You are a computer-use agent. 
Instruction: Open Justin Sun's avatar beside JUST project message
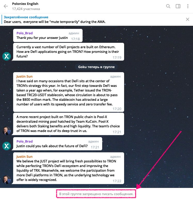tap(7, 180)
